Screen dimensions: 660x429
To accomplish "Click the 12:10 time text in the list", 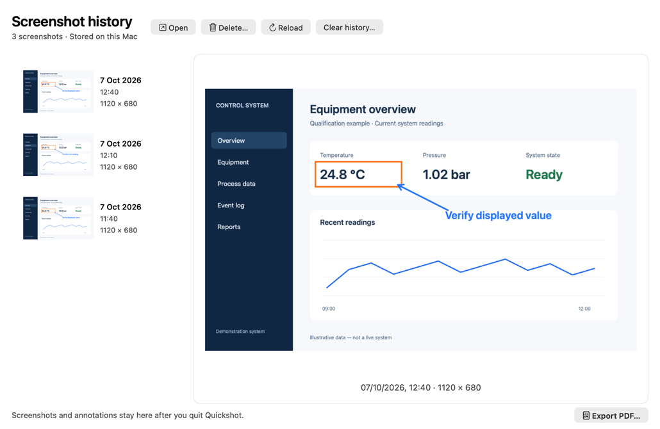I will (109, 155).
